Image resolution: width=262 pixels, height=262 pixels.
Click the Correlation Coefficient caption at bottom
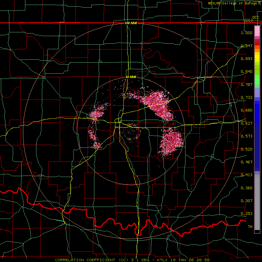[x=132, y=260]
